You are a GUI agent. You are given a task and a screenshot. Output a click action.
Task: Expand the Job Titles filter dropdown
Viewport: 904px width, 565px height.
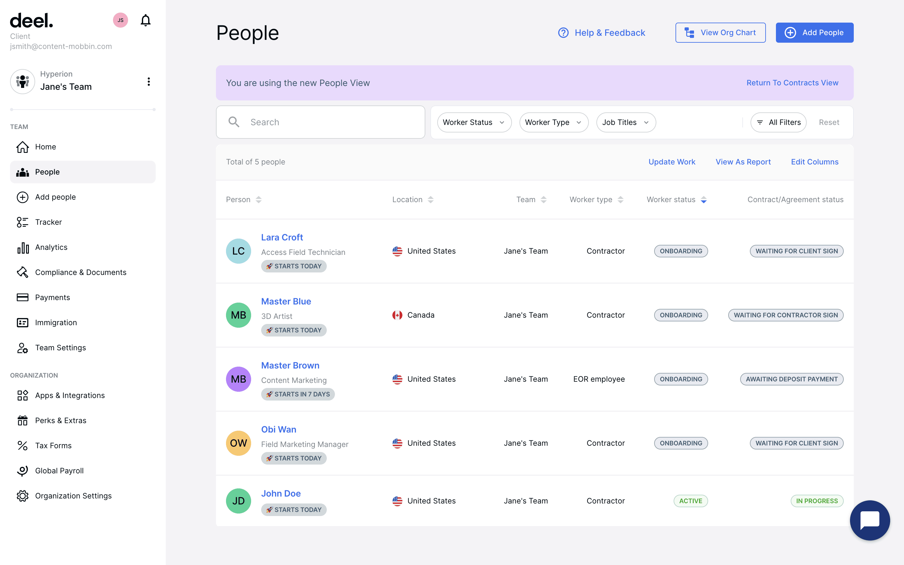click(626, 122)
